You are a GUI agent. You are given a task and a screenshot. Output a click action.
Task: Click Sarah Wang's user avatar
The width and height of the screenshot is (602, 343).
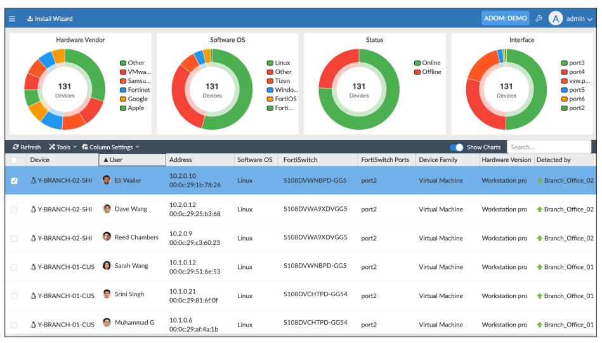107,266
